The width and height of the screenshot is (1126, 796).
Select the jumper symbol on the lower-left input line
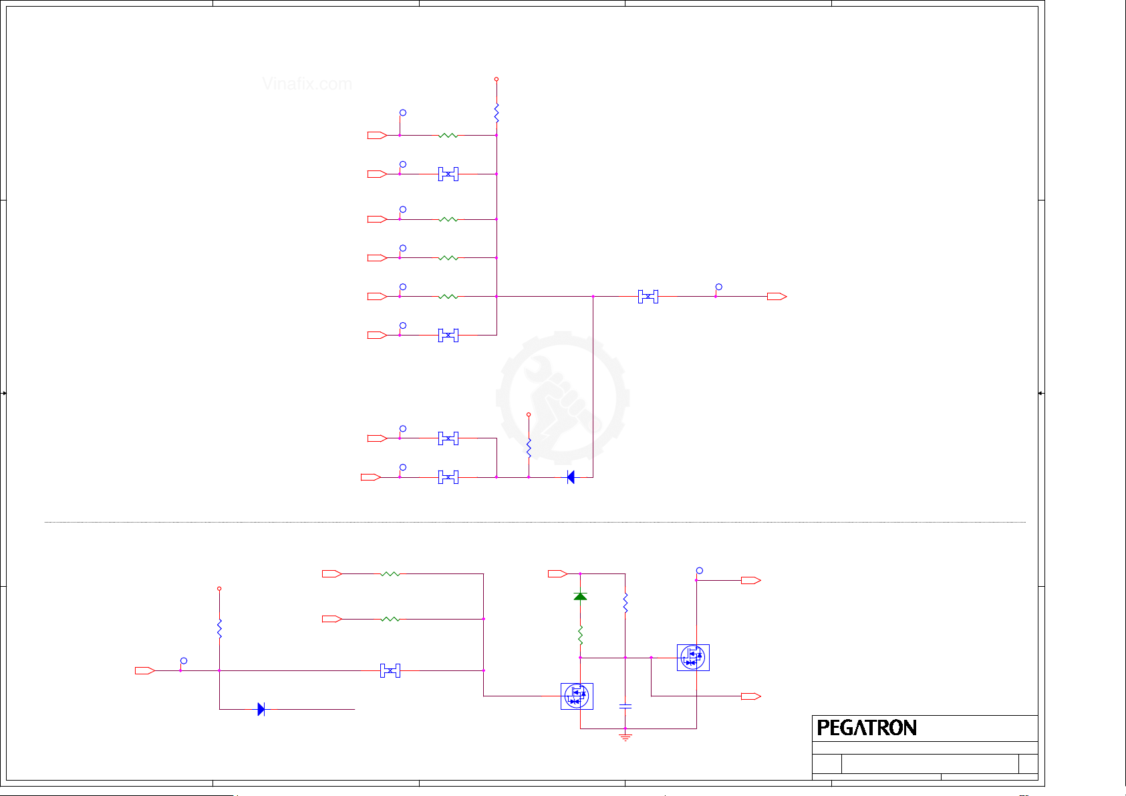[390, 670]
